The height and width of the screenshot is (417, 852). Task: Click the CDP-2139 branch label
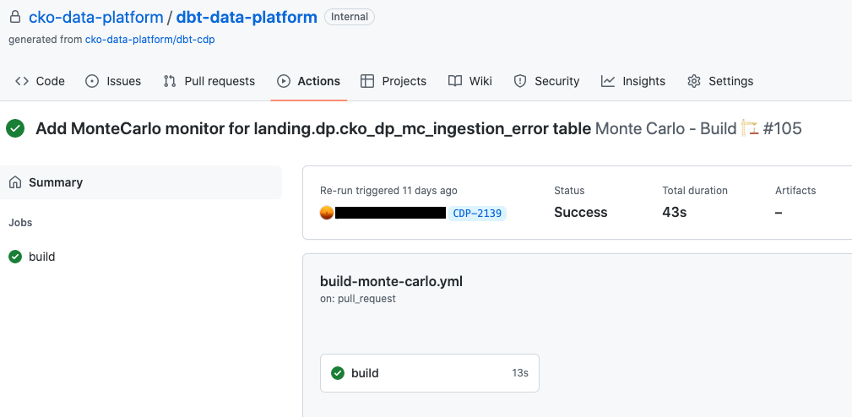tap(479, 214)
